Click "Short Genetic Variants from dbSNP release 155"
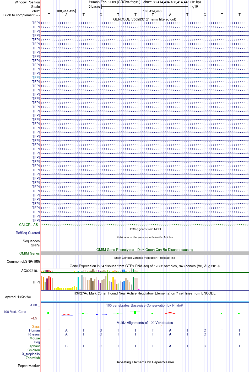The image size is (249, 372). point(145,258)
